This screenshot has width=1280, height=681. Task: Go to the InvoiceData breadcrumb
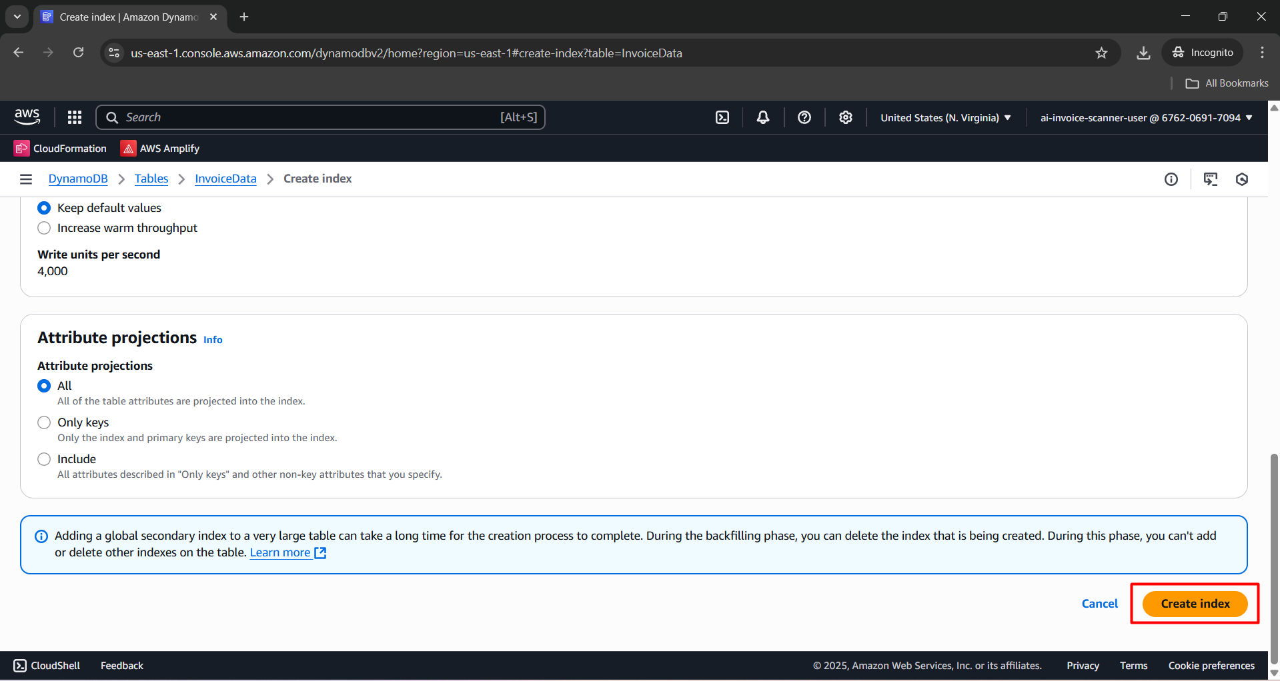point(225,179)
